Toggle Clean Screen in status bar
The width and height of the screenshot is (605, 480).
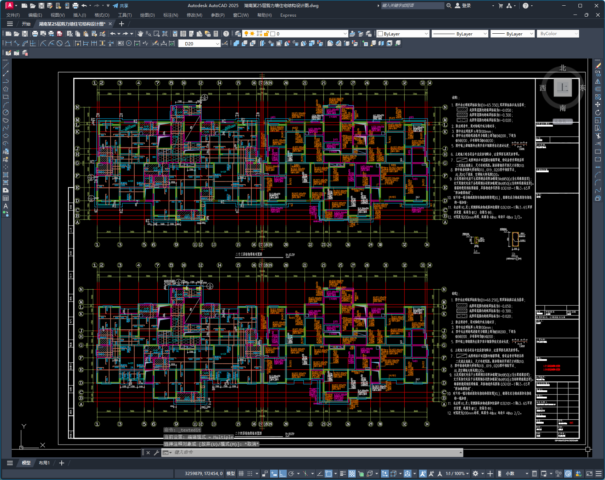(x=589, y=474)
